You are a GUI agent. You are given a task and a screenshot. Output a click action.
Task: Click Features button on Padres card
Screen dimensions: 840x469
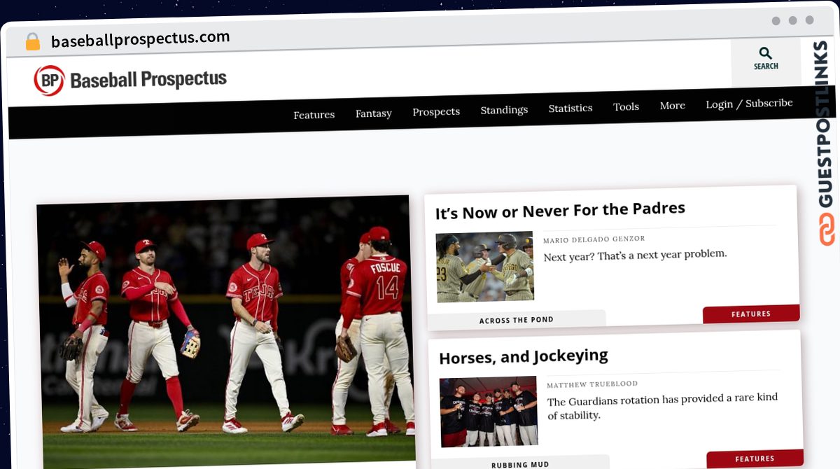pos(751,314)
